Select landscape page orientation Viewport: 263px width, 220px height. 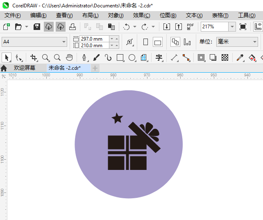[158, 42]
